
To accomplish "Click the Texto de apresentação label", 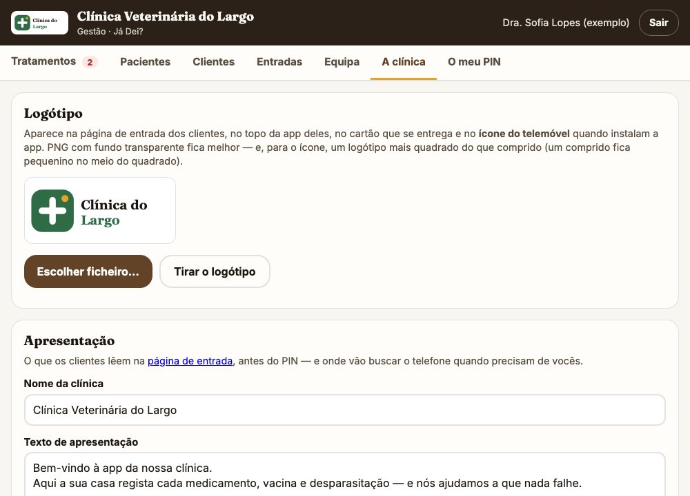I will tap(81, 442).
